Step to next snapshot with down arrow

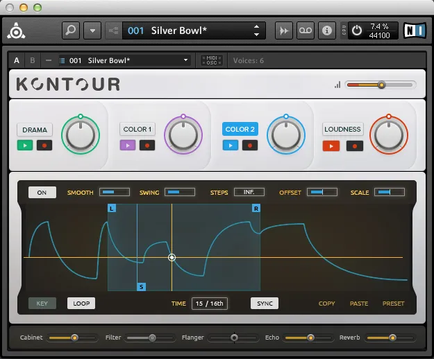(x=256, y=35)
